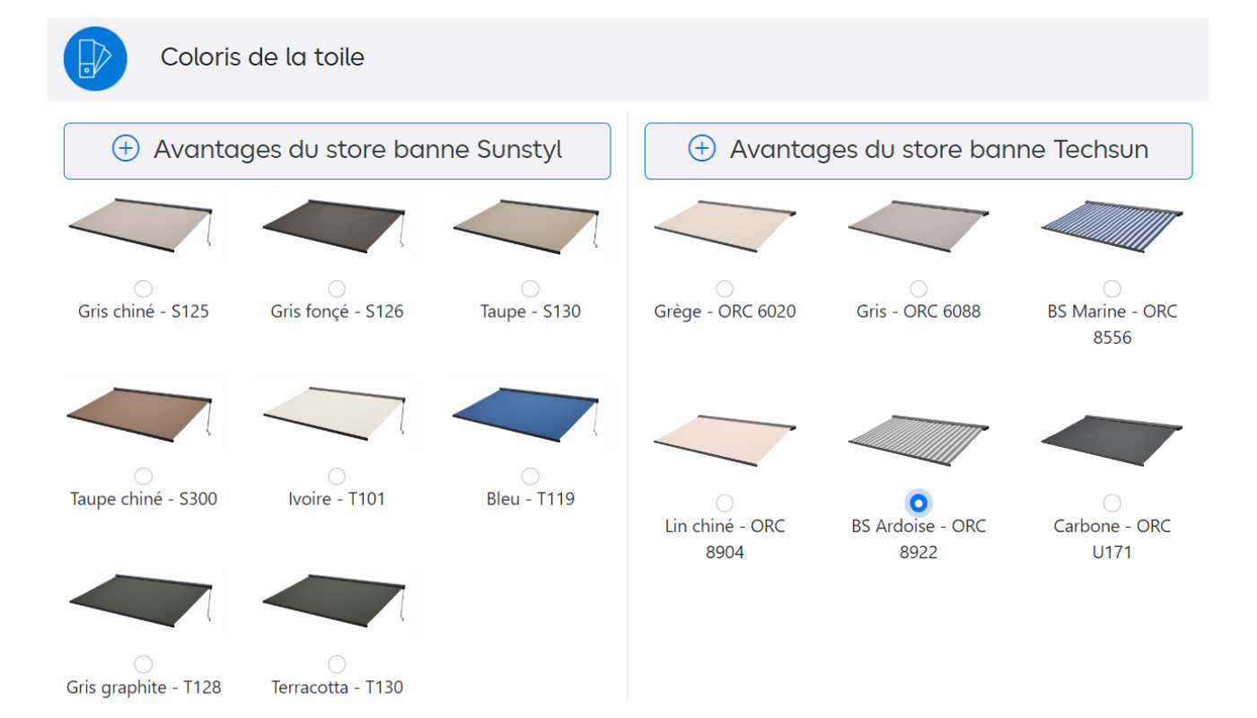Select Taupe - S130 radio button

pyautogui.click(x=531, y=288)
